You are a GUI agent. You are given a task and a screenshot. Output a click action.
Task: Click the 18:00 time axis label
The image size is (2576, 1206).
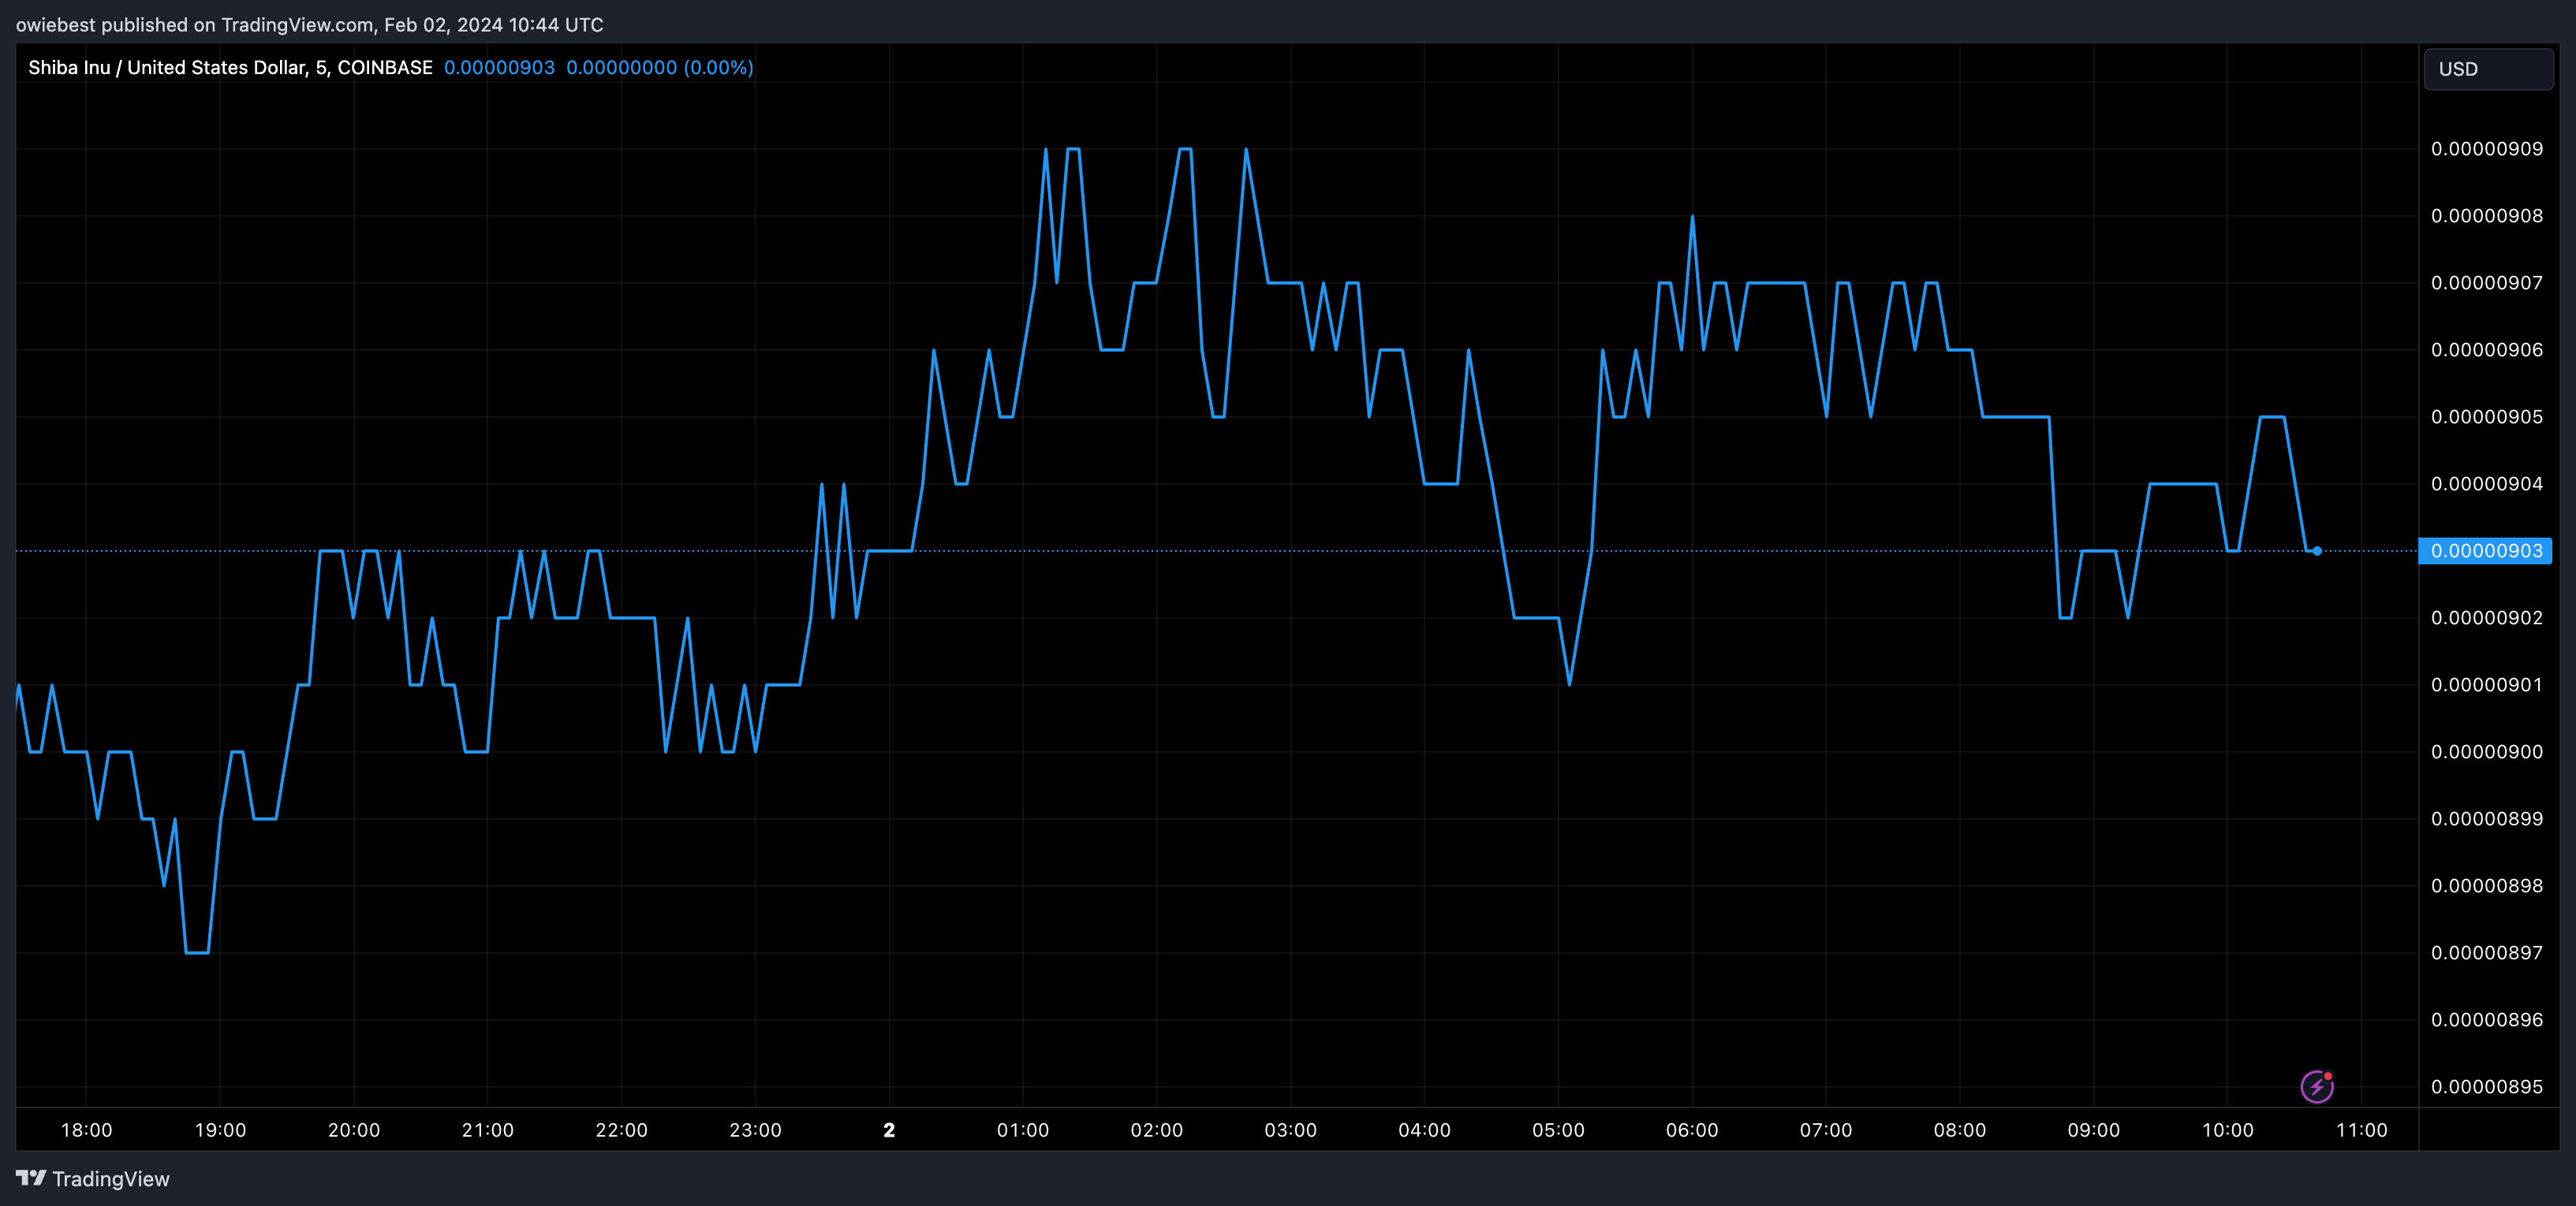(86, 1130)
